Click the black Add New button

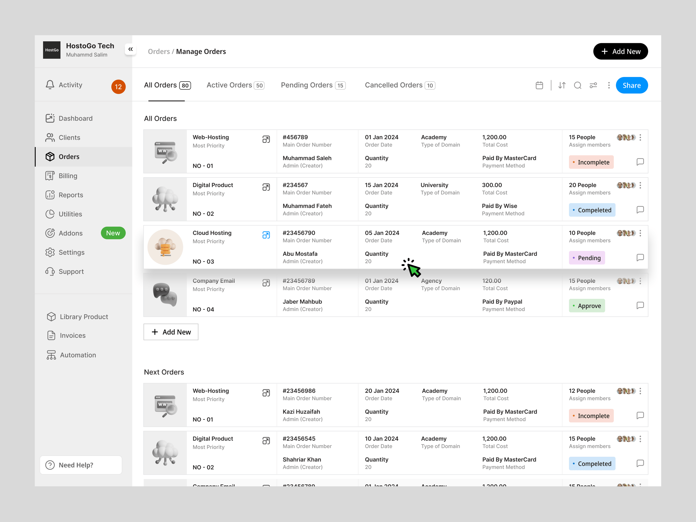(620, 51)
